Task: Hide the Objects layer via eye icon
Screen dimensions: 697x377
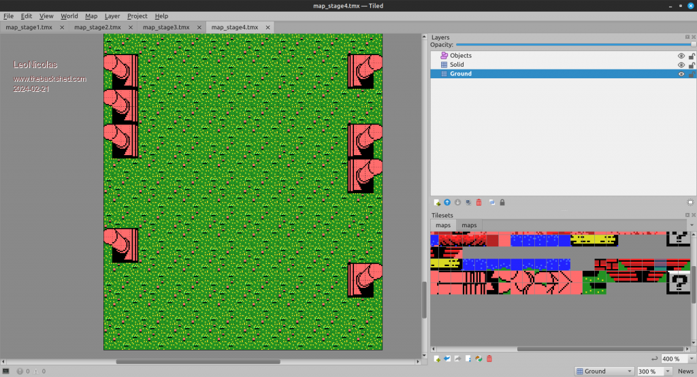Action: (x=681, y=56)
